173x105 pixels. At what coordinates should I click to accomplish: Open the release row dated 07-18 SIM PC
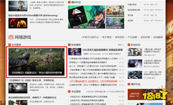[x=145, y=15]
